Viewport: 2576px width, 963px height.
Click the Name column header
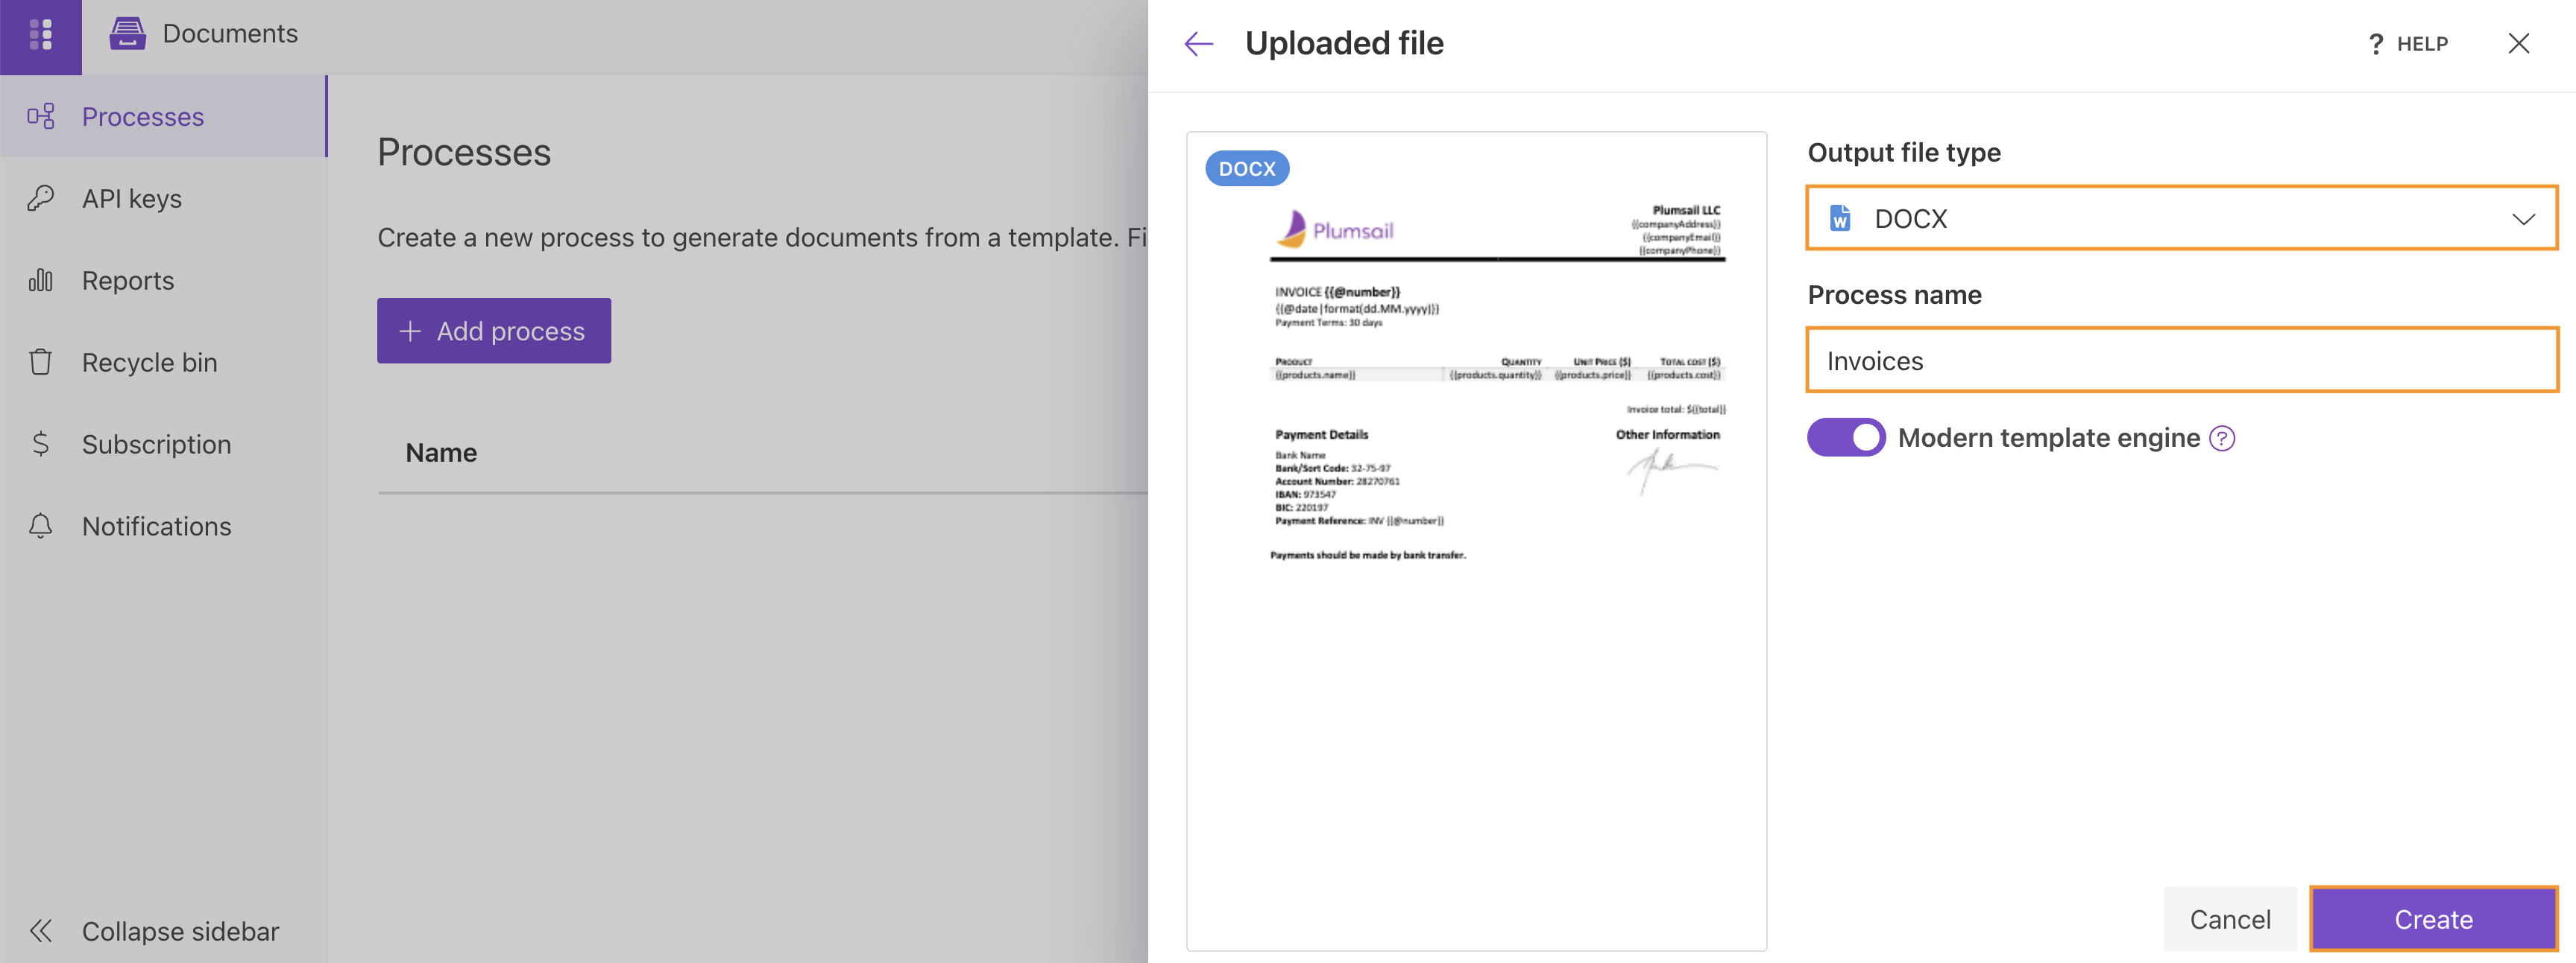tap(441, 454)
